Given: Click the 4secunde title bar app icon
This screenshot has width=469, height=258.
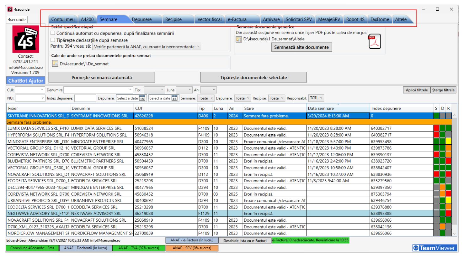Looking at the screenshot, I should (10, 9).
